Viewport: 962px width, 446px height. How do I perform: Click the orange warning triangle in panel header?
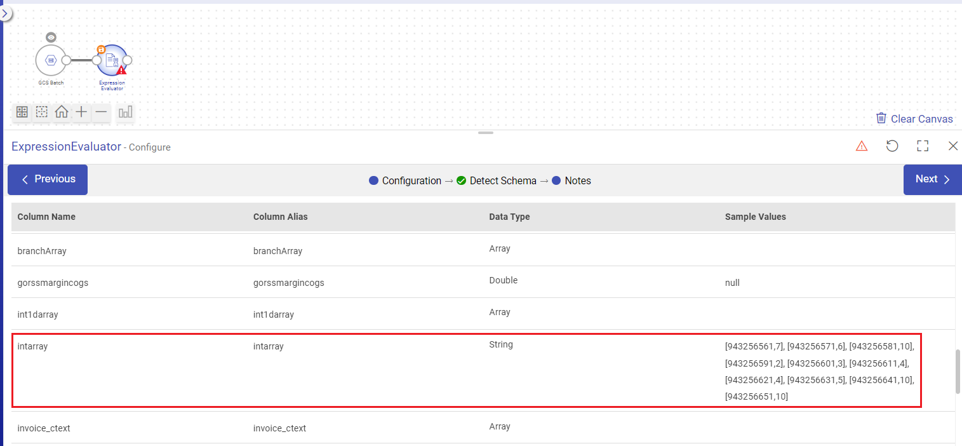tap(862, 146)
